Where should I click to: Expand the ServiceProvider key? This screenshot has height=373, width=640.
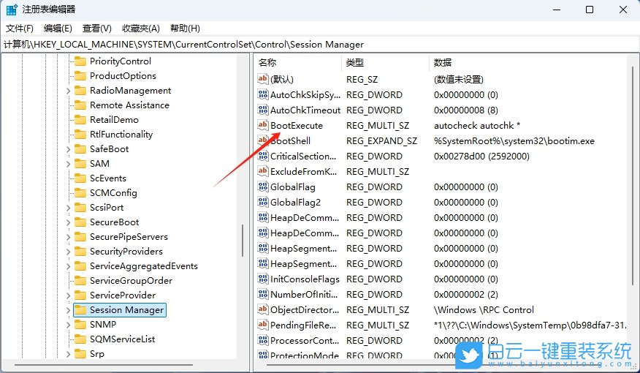click(68, 295)
